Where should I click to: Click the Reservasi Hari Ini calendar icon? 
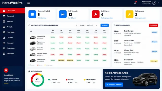pos(32,14)
